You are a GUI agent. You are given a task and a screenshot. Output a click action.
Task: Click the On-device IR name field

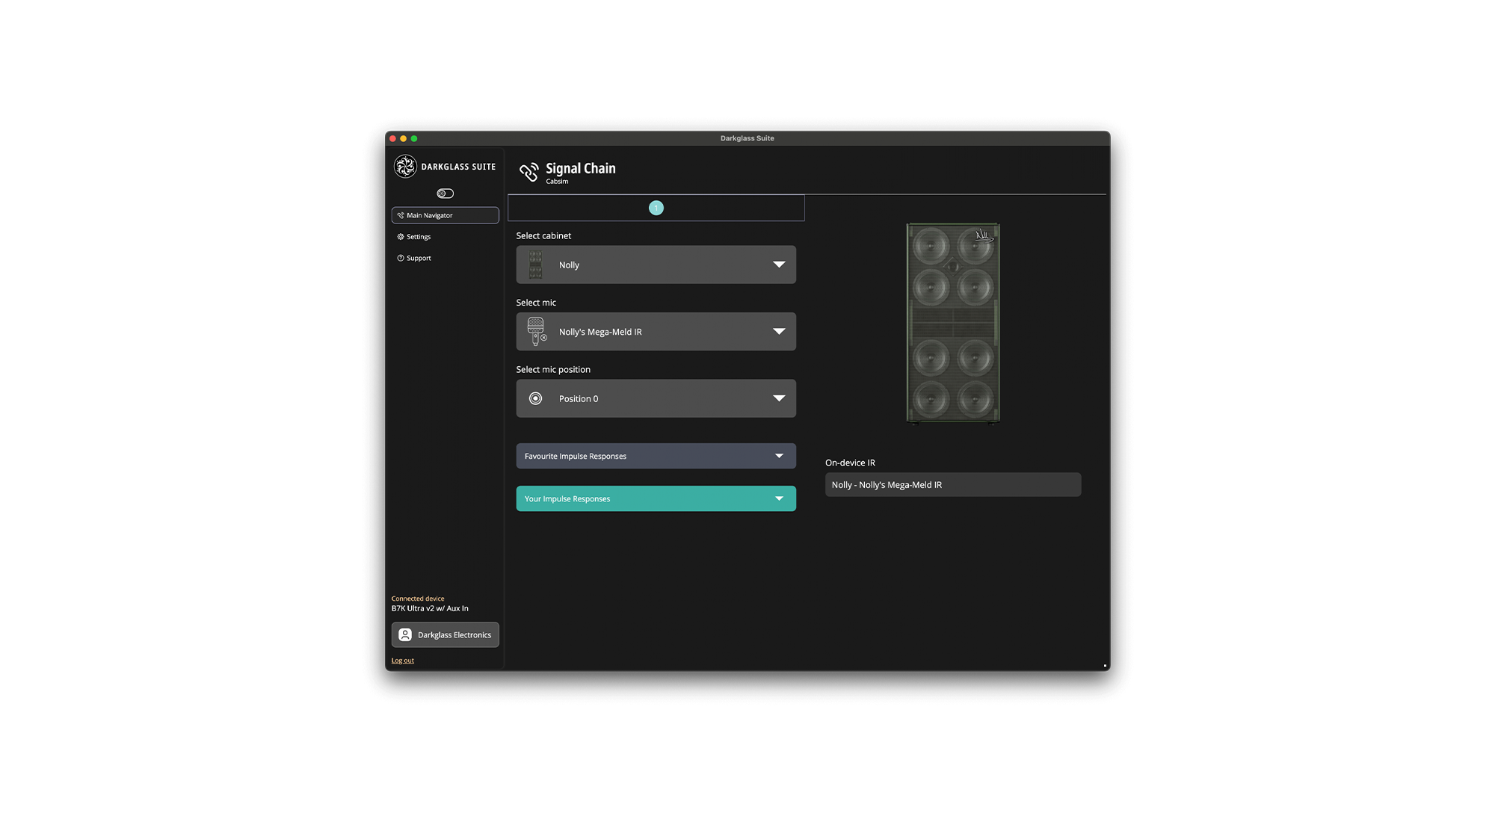click(x=952, y=484)
